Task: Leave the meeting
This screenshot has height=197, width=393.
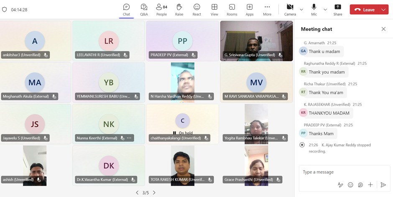Action: 364,10
